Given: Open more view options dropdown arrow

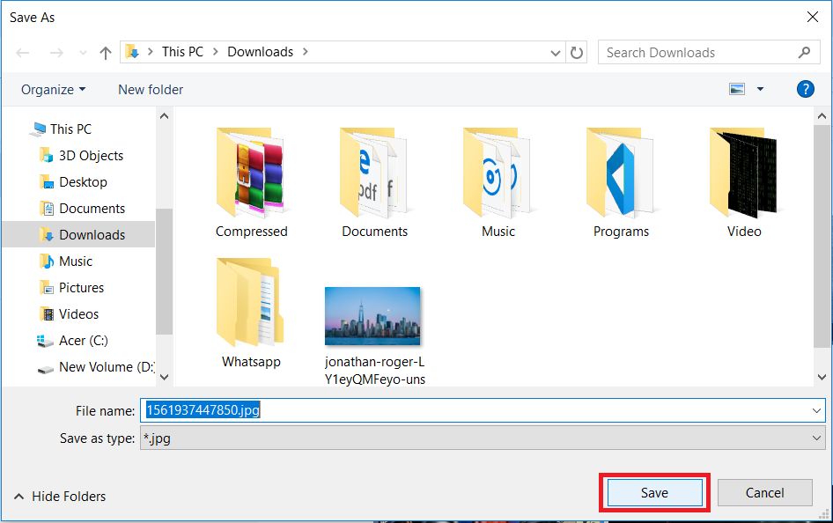Looking at the screenshot, I should click(x=760, y=89).
